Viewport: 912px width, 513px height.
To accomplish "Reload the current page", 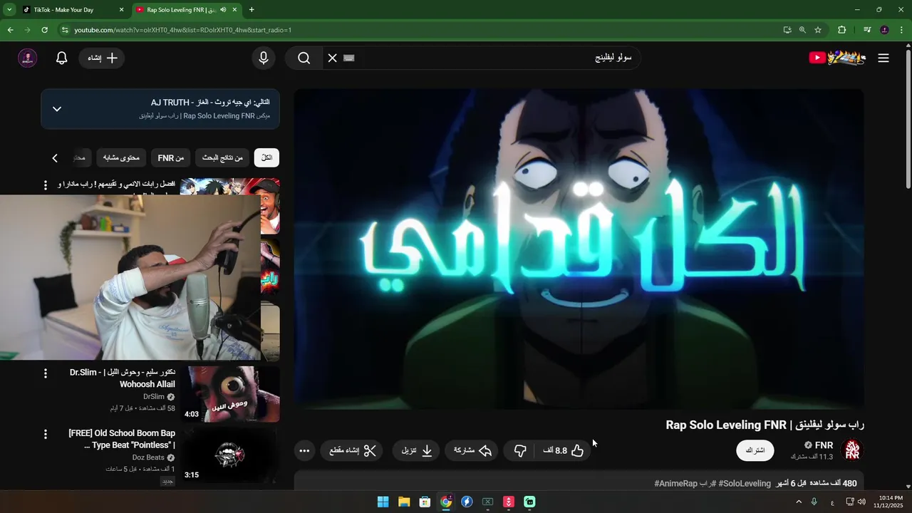I will tap(44, 30).
